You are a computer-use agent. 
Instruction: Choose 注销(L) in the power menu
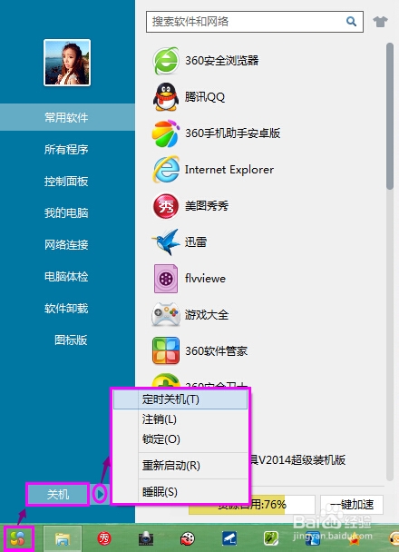tap(180, 419)
